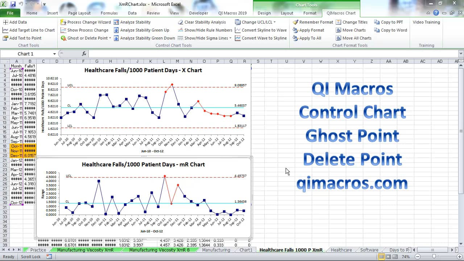Click Copy to PPT
Screen dimensions: 464x261
388,22
